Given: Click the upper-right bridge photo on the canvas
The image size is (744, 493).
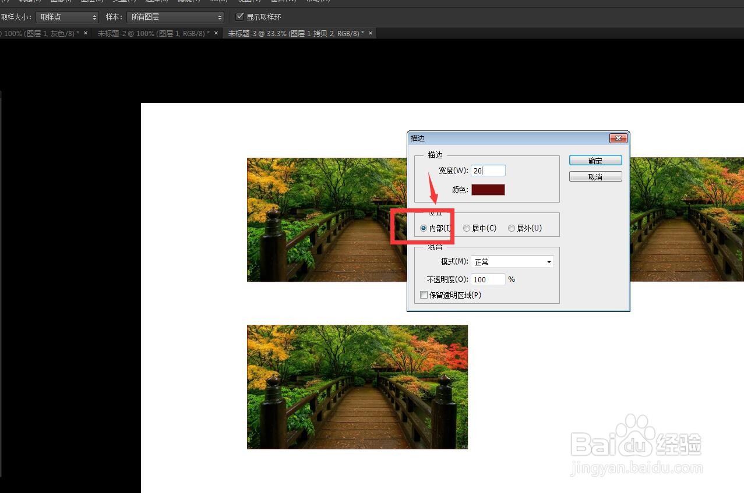Looking at the screenshot, I should tap(687, 219).
